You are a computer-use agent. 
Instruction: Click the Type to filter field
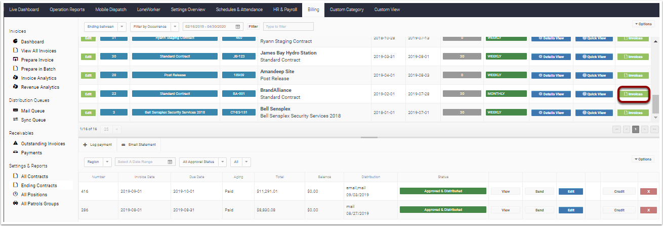288,26
